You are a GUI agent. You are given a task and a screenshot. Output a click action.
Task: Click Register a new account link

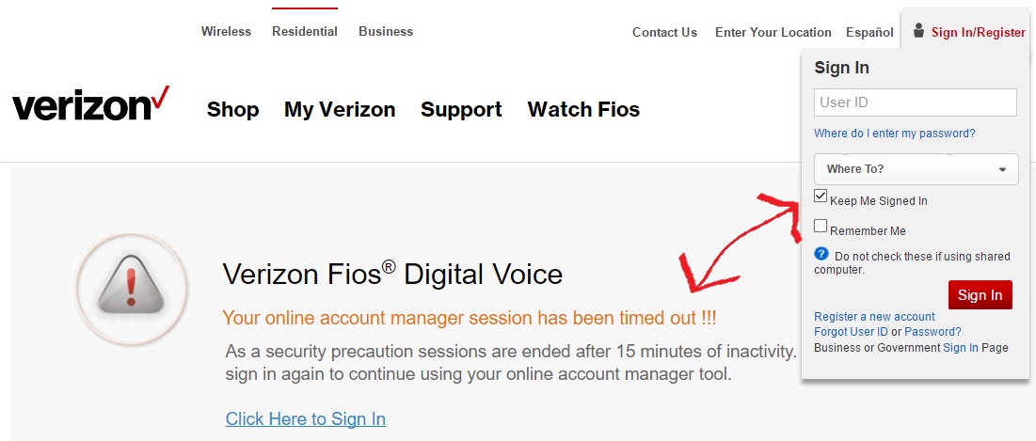(x=874, y=316)
